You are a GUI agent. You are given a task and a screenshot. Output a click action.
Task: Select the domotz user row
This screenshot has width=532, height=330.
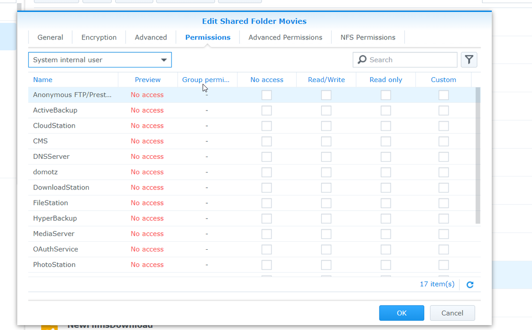(x=252, y=172)
